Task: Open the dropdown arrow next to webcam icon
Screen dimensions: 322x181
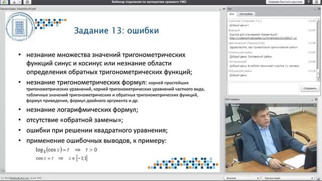Action: [20, 2]
